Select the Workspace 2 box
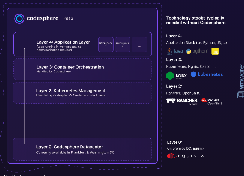The height and width of the screenshot is (176, 244). tap(123, 44)
